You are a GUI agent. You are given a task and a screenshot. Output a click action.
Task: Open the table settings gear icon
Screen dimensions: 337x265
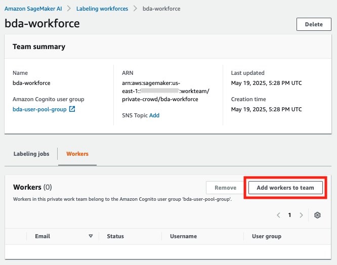coord(317,215)
